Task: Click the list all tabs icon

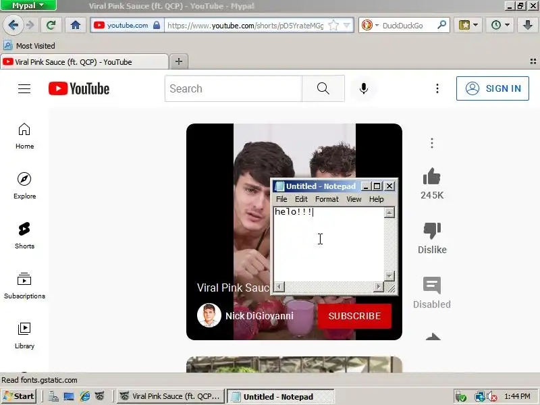Action: pos(533,61)
